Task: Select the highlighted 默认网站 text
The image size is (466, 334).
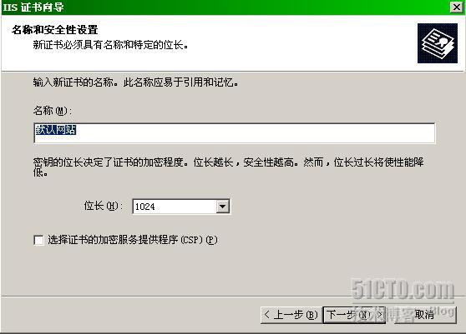Action: click(x=56, y=130)
